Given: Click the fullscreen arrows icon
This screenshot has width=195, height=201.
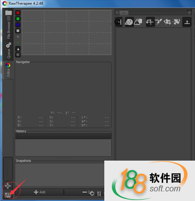Looking at the screenshot, I should (x=8, y=186).
